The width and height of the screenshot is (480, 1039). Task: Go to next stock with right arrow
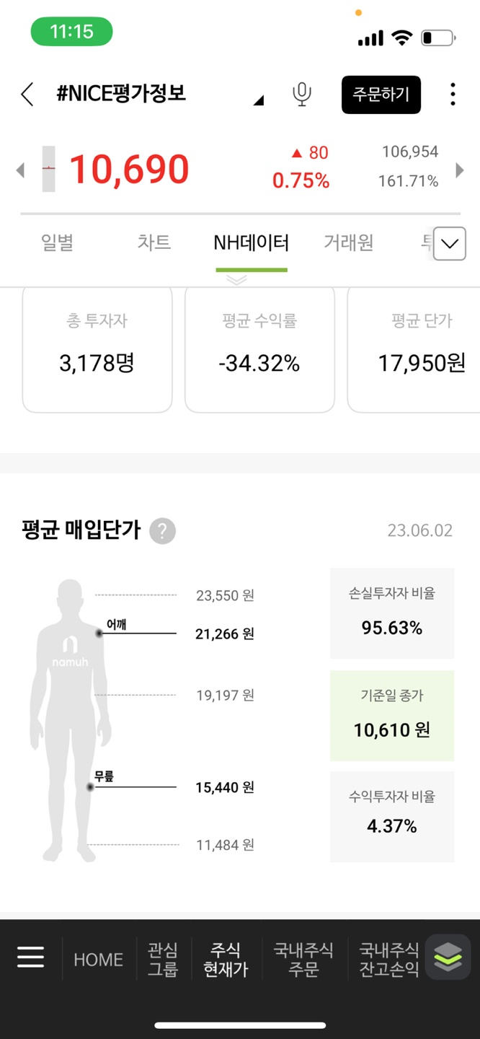point(460,170)
